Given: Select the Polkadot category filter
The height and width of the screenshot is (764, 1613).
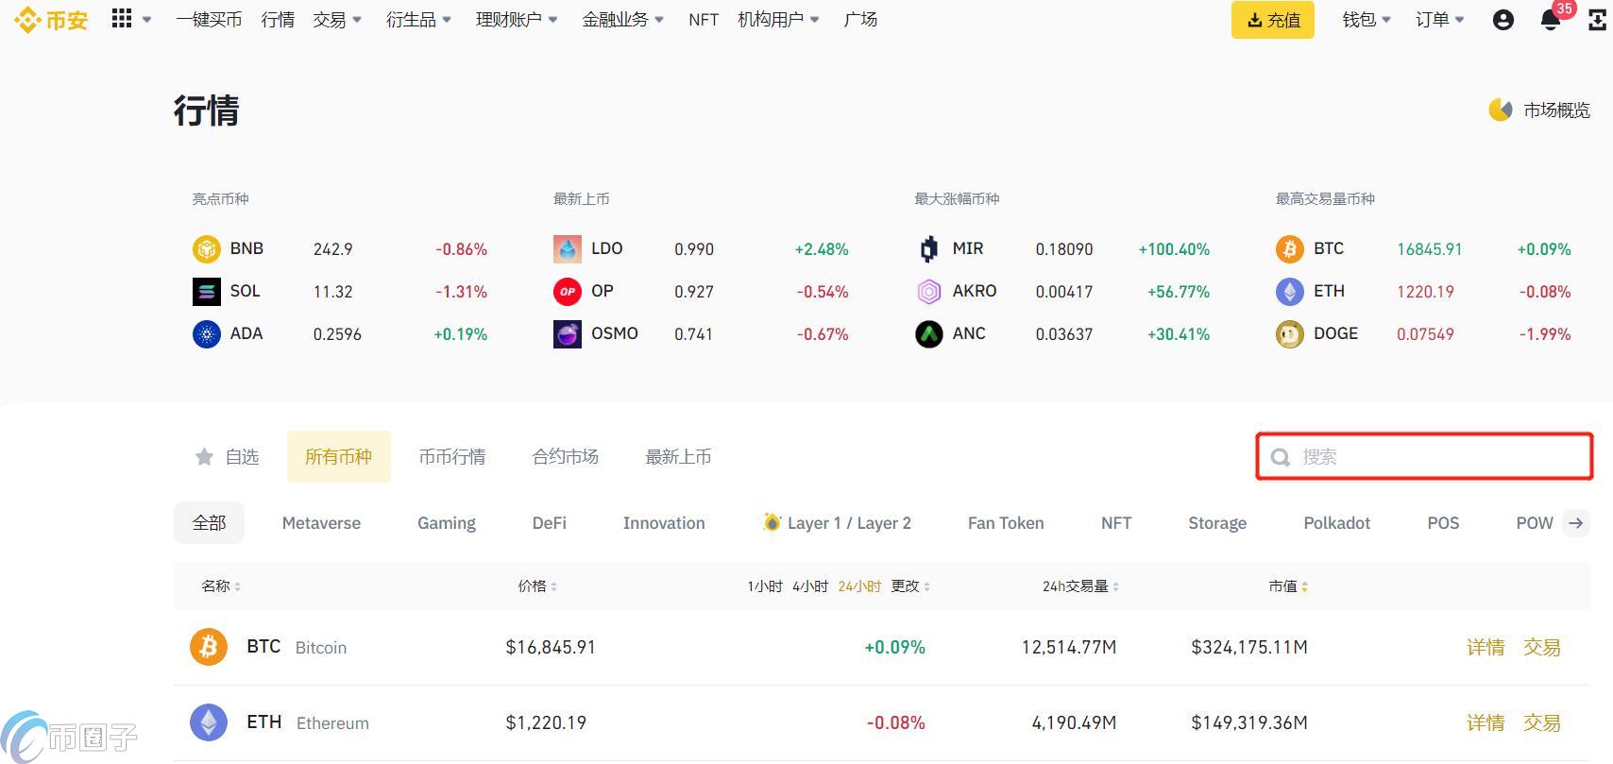Looking at the screenshot, I should point(1336,523).
